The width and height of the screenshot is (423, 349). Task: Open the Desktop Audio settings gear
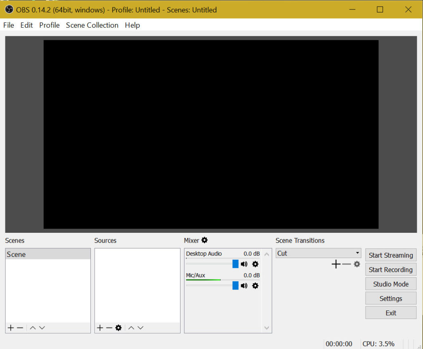[x=255, y=264]
